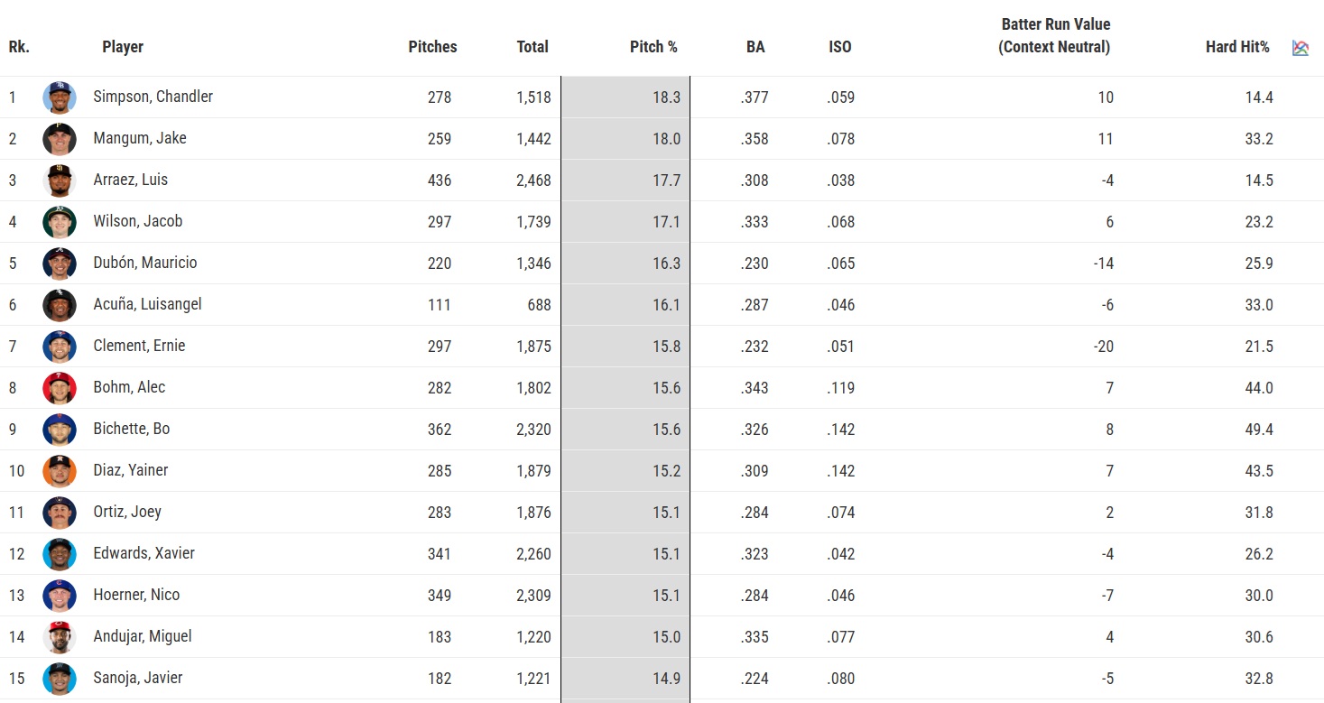Sort by ISO column header
The width and height of the screenshot is (1324, 703).
(x=839, y=47)
